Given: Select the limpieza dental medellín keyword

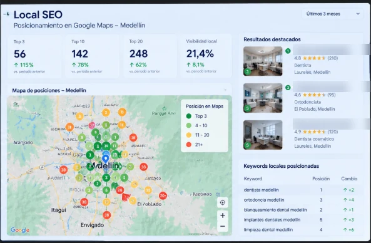Looking at the screenshot, I should point(268,229).
